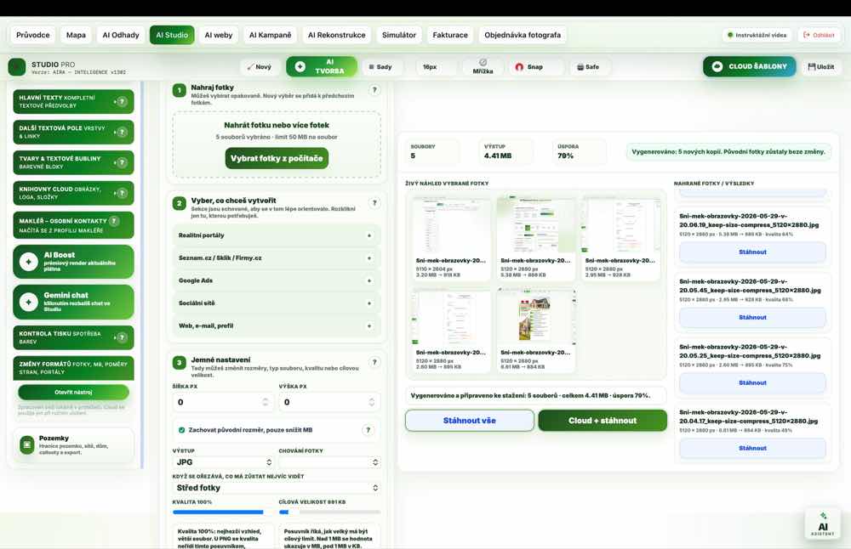
Task: Open the Průvodce tab
Action: [x=32, y=35]
